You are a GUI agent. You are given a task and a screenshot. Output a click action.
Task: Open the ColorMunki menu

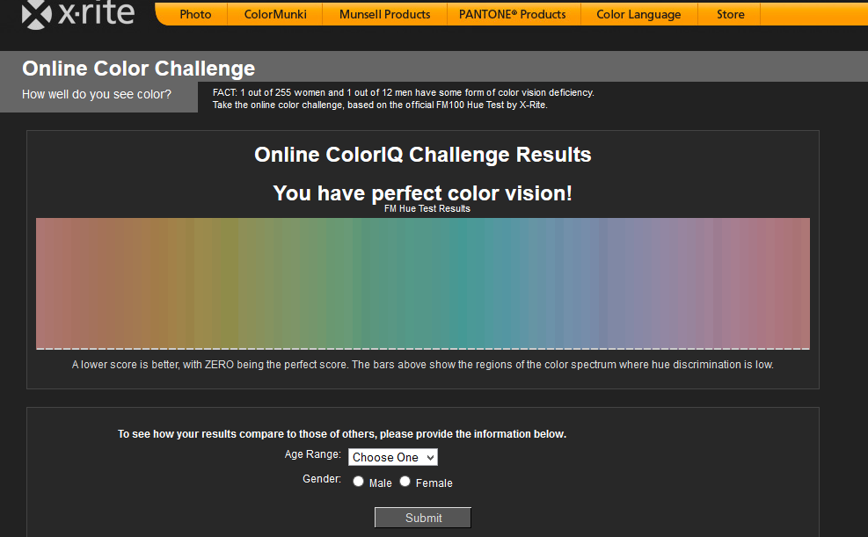pos(275,14)
